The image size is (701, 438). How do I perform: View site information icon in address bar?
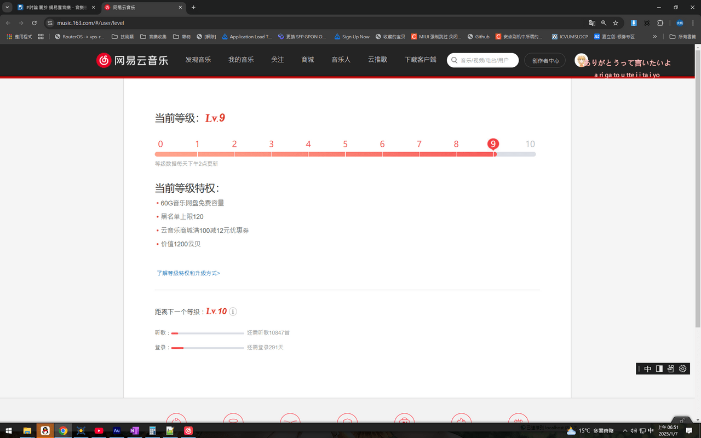coord(50,23)
